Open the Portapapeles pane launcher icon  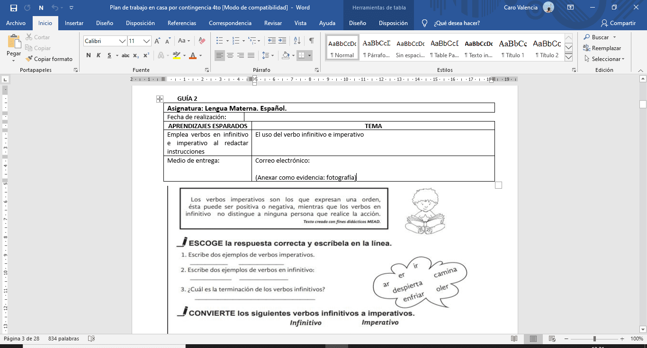pyautogui.click(x=76, y=70)
